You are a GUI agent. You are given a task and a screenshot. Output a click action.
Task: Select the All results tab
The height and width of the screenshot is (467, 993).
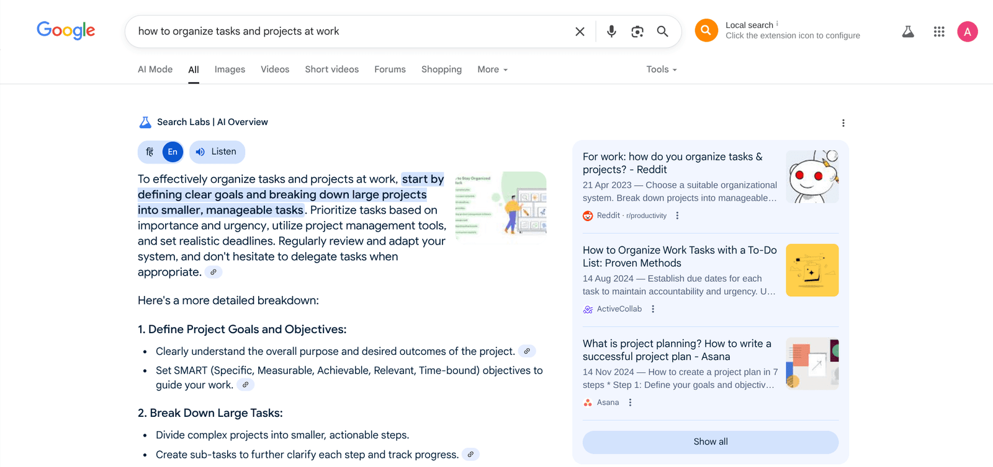(x=194, y=70)
